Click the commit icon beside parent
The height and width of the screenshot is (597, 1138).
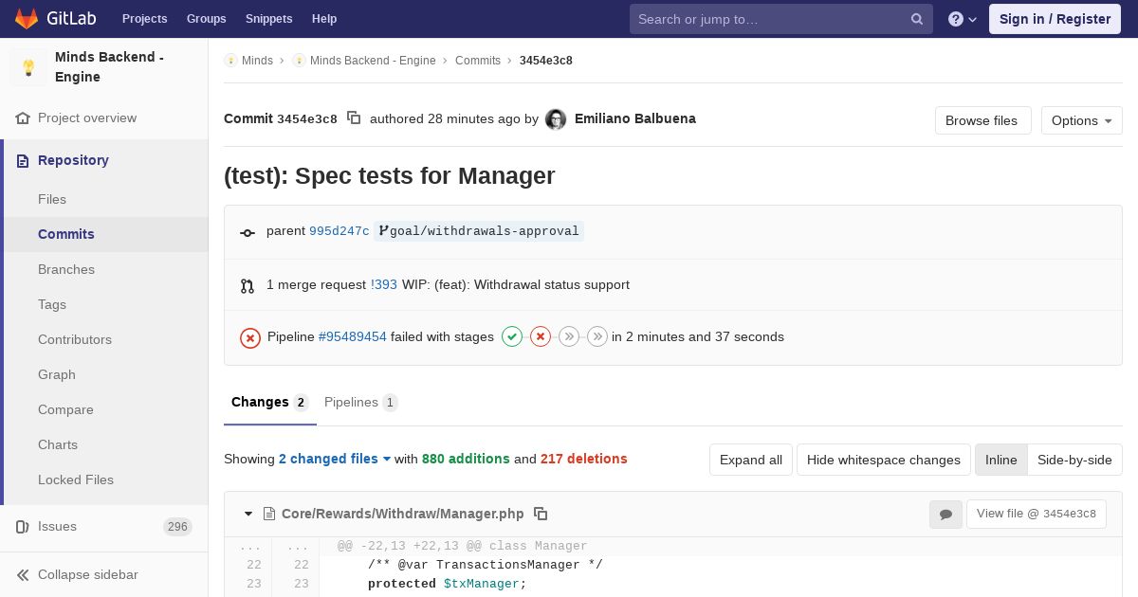(x=248, y=232)
